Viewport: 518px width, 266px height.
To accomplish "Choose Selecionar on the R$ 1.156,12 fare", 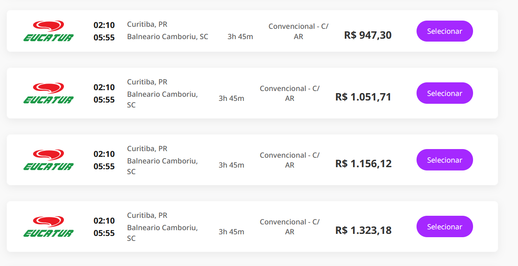I will 445,160.
